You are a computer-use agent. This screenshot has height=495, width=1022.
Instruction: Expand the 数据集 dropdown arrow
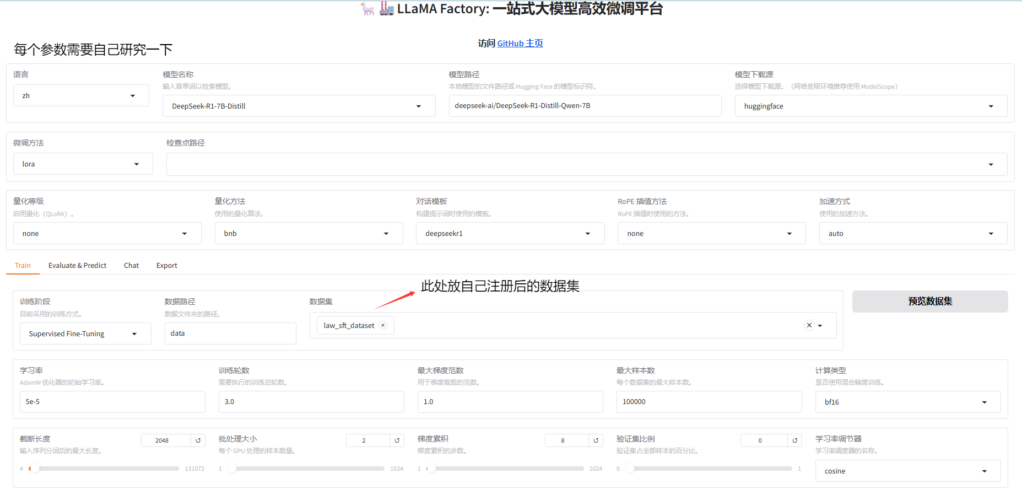(820, 326)
